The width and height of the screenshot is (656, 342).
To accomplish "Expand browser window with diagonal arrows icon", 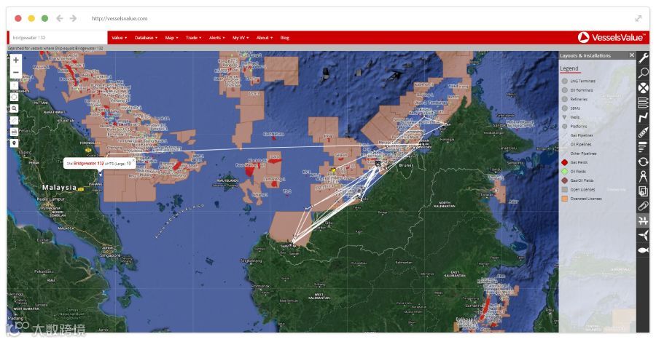I will (x=638, y=18).
